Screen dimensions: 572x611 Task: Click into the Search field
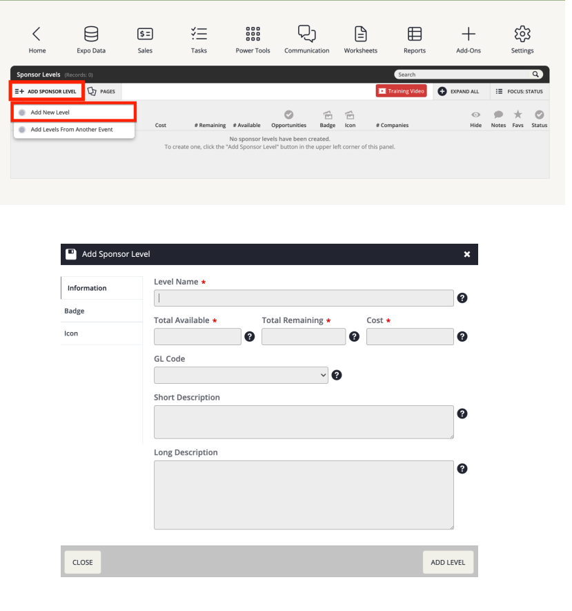(x=464, y=74)
